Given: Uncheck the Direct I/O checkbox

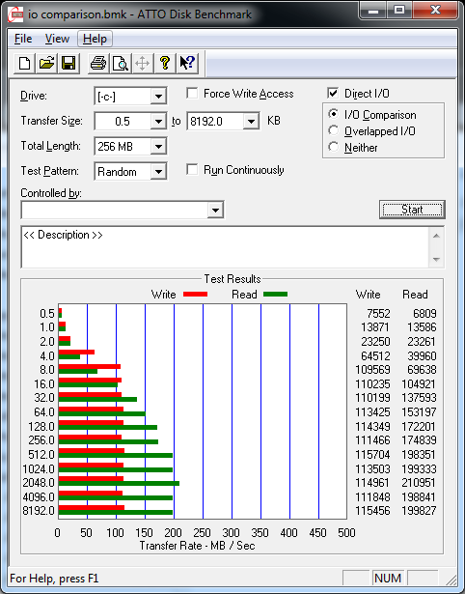Looking at the screenshot, I should pyautogui.click(x=333, y=93).
